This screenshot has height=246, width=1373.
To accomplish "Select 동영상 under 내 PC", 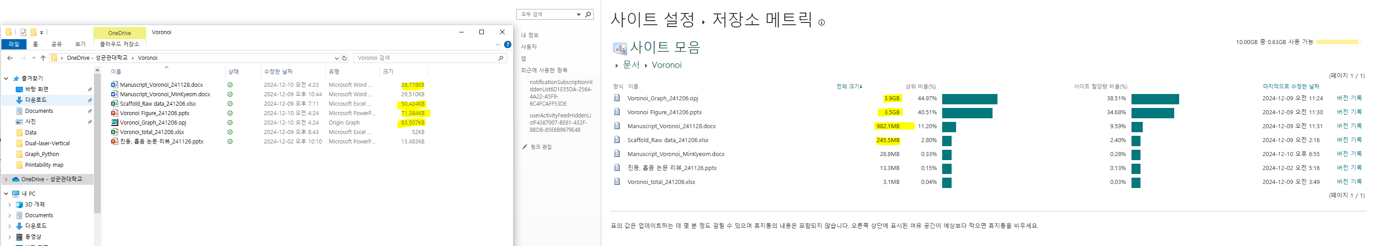I will click(33, 237).
